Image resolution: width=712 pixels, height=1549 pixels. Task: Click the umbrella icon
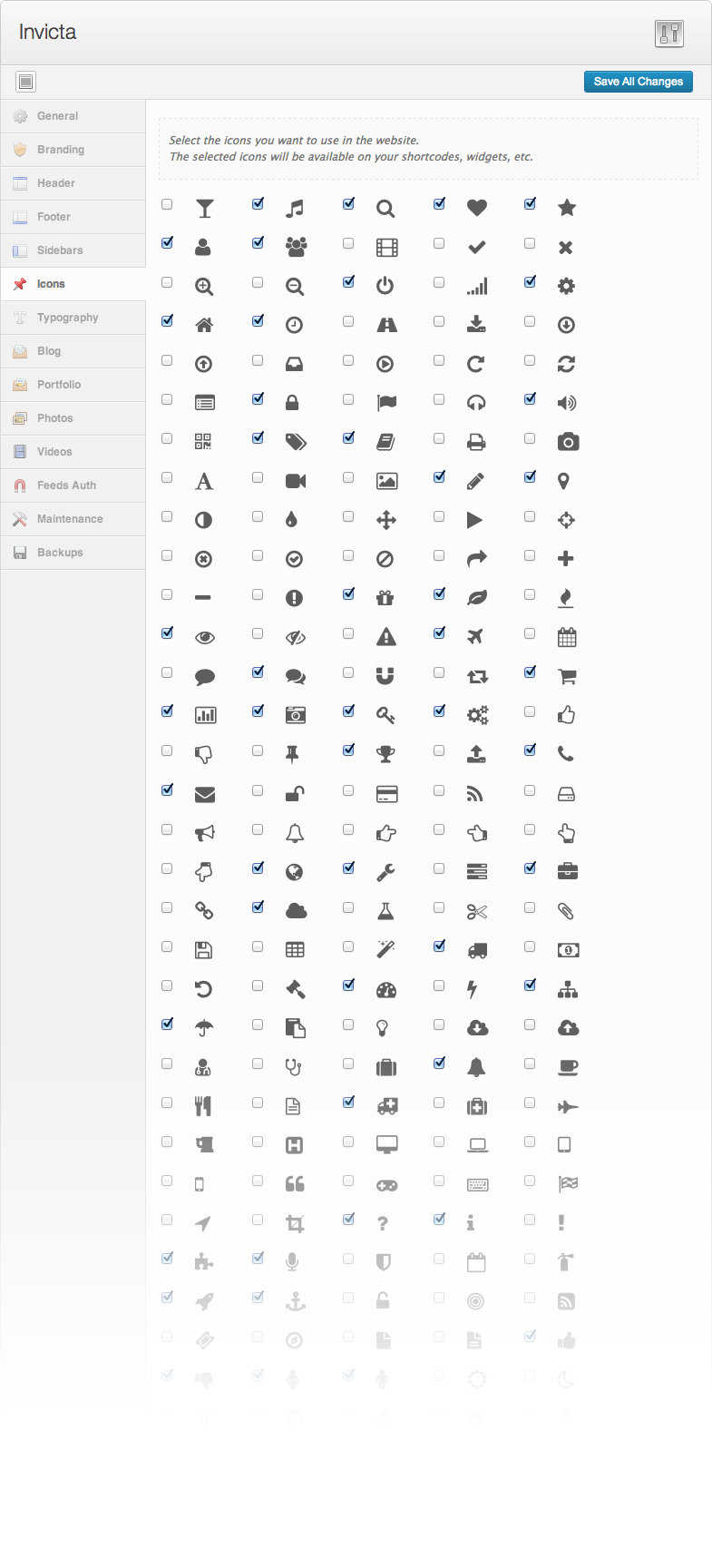tap(204, 1027)
